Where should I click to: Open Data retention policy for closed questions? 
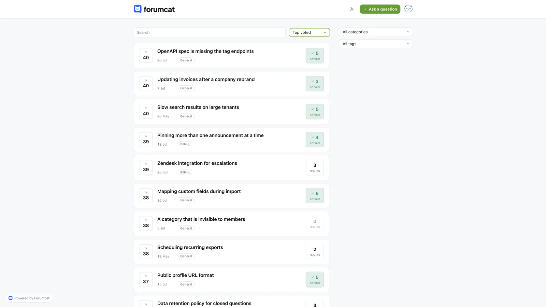coord(204,303)
